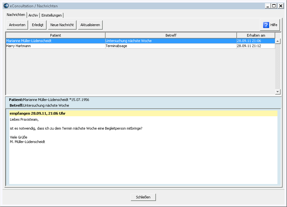Click message text about Begleitperson

point(76,128)
